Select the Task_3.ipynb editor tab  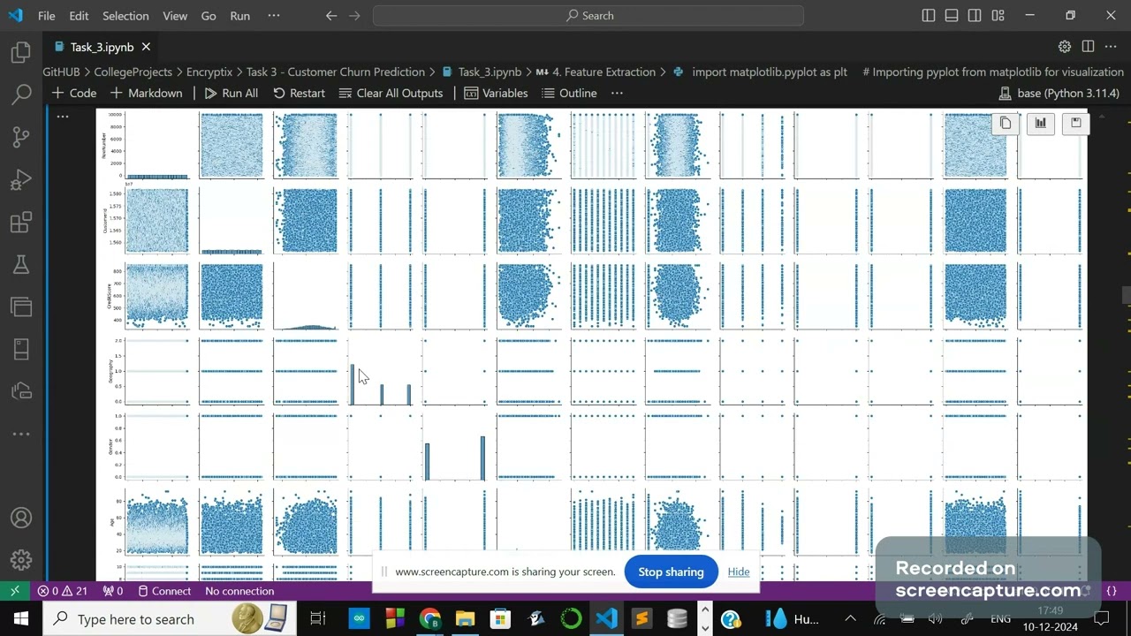[102, 47]
